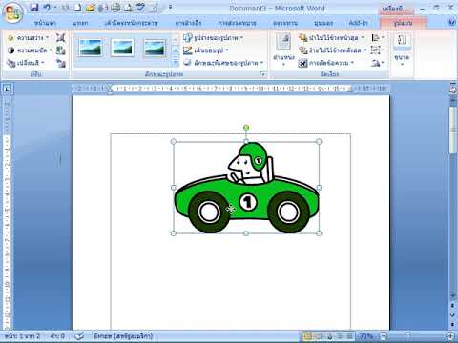Run spelling and grammar check icon
458x343 pixels.
[x=140, y=8]
